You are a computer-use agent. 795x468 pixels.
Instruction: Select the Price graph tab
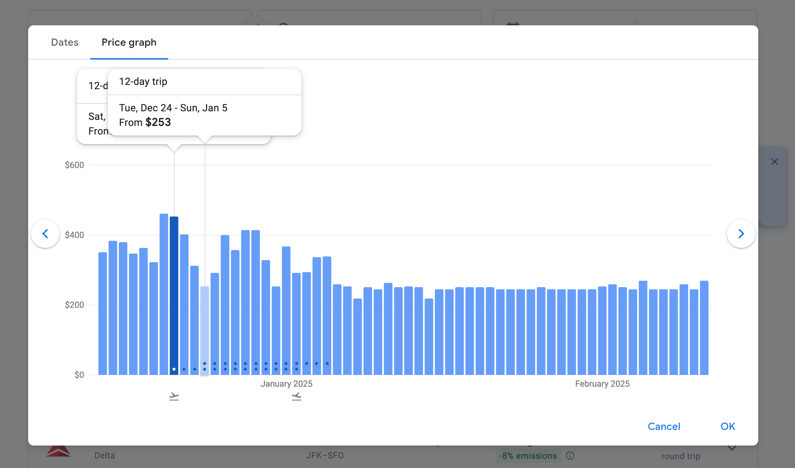tap(129, 42)
